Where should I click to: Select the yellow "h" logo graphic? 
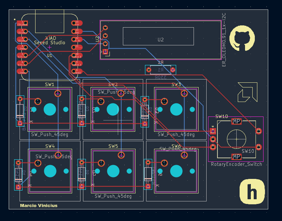(252, 192)
